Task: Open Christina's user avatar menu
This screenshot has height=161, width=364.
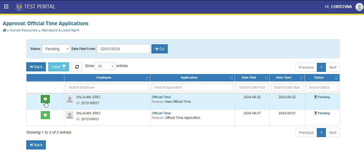Action: [x=359, y=7]
